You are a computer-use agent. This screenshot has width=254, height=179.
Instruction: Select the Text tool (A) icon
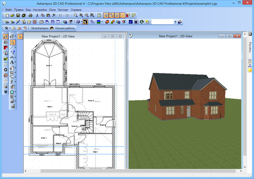(12, 62)
